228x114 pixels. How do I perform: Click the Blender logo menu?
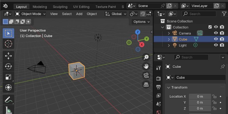tap(5, 6)
